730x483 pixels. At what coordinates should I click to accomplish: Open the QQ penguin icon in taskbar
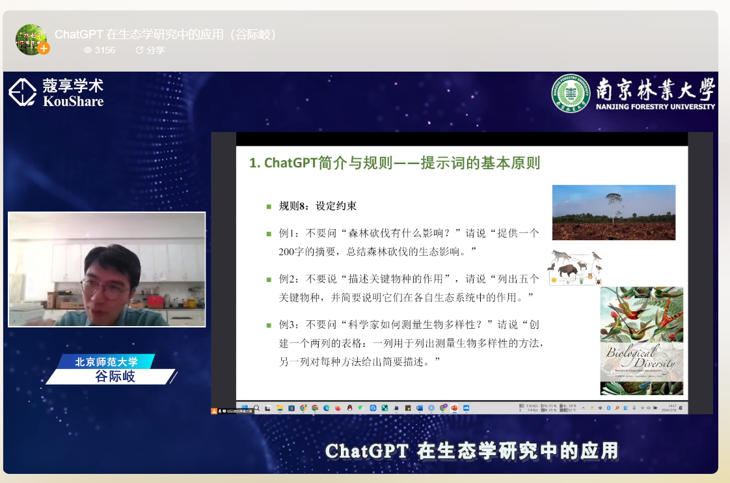coord(349,408)
